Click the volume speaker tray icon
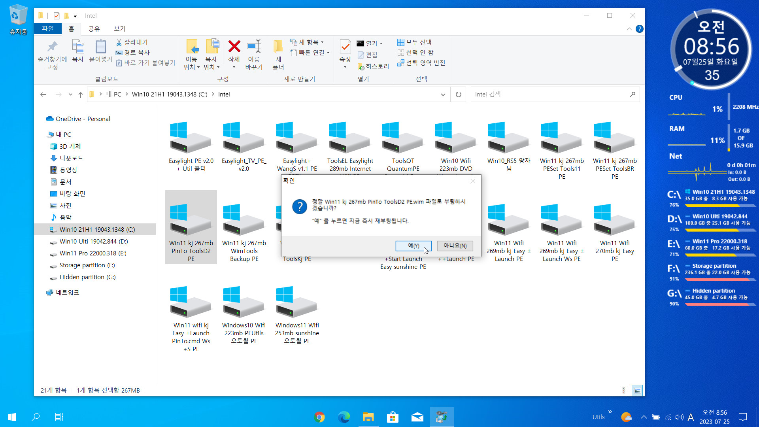The height and width of the screenshot is (427, 759). click(679, 417)
